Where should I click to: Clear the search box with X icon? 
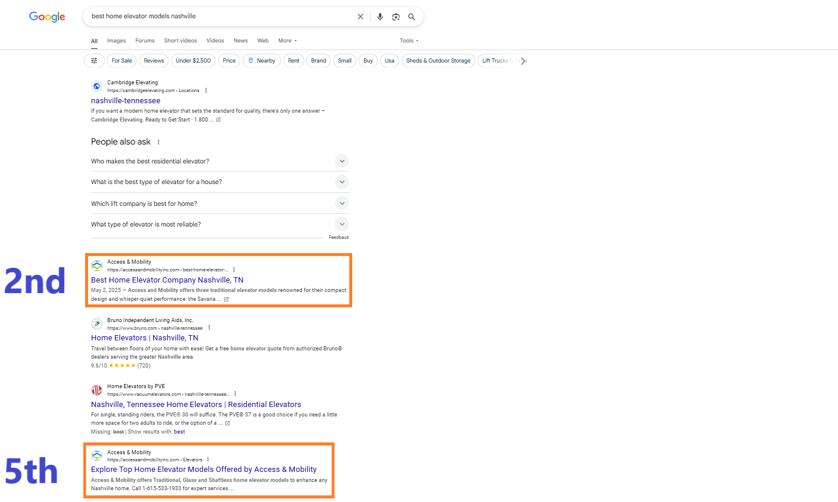pyautogui.click(x=360, y=17)
